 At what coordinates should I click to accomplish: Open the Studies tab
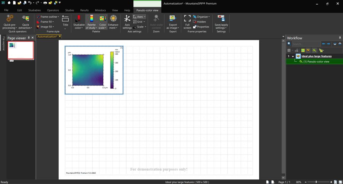pos(70,10)
